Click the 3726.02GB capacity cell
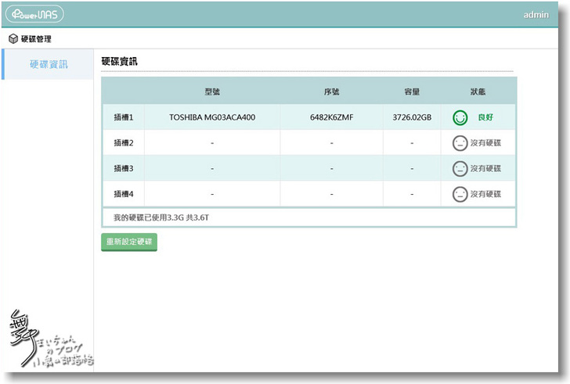 412,118
